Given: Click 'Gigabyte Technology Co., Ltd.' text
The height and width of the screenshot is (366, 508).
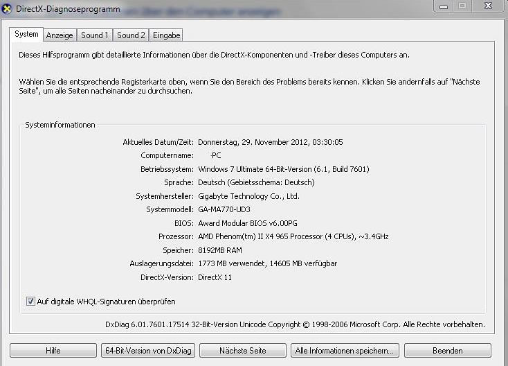Looking at the screenshot, I should 249,196.
